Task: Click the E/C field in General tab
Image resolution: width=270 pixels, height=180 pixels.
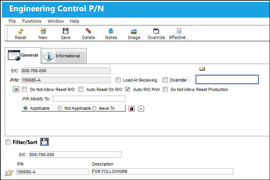Action: click(66, 71)
